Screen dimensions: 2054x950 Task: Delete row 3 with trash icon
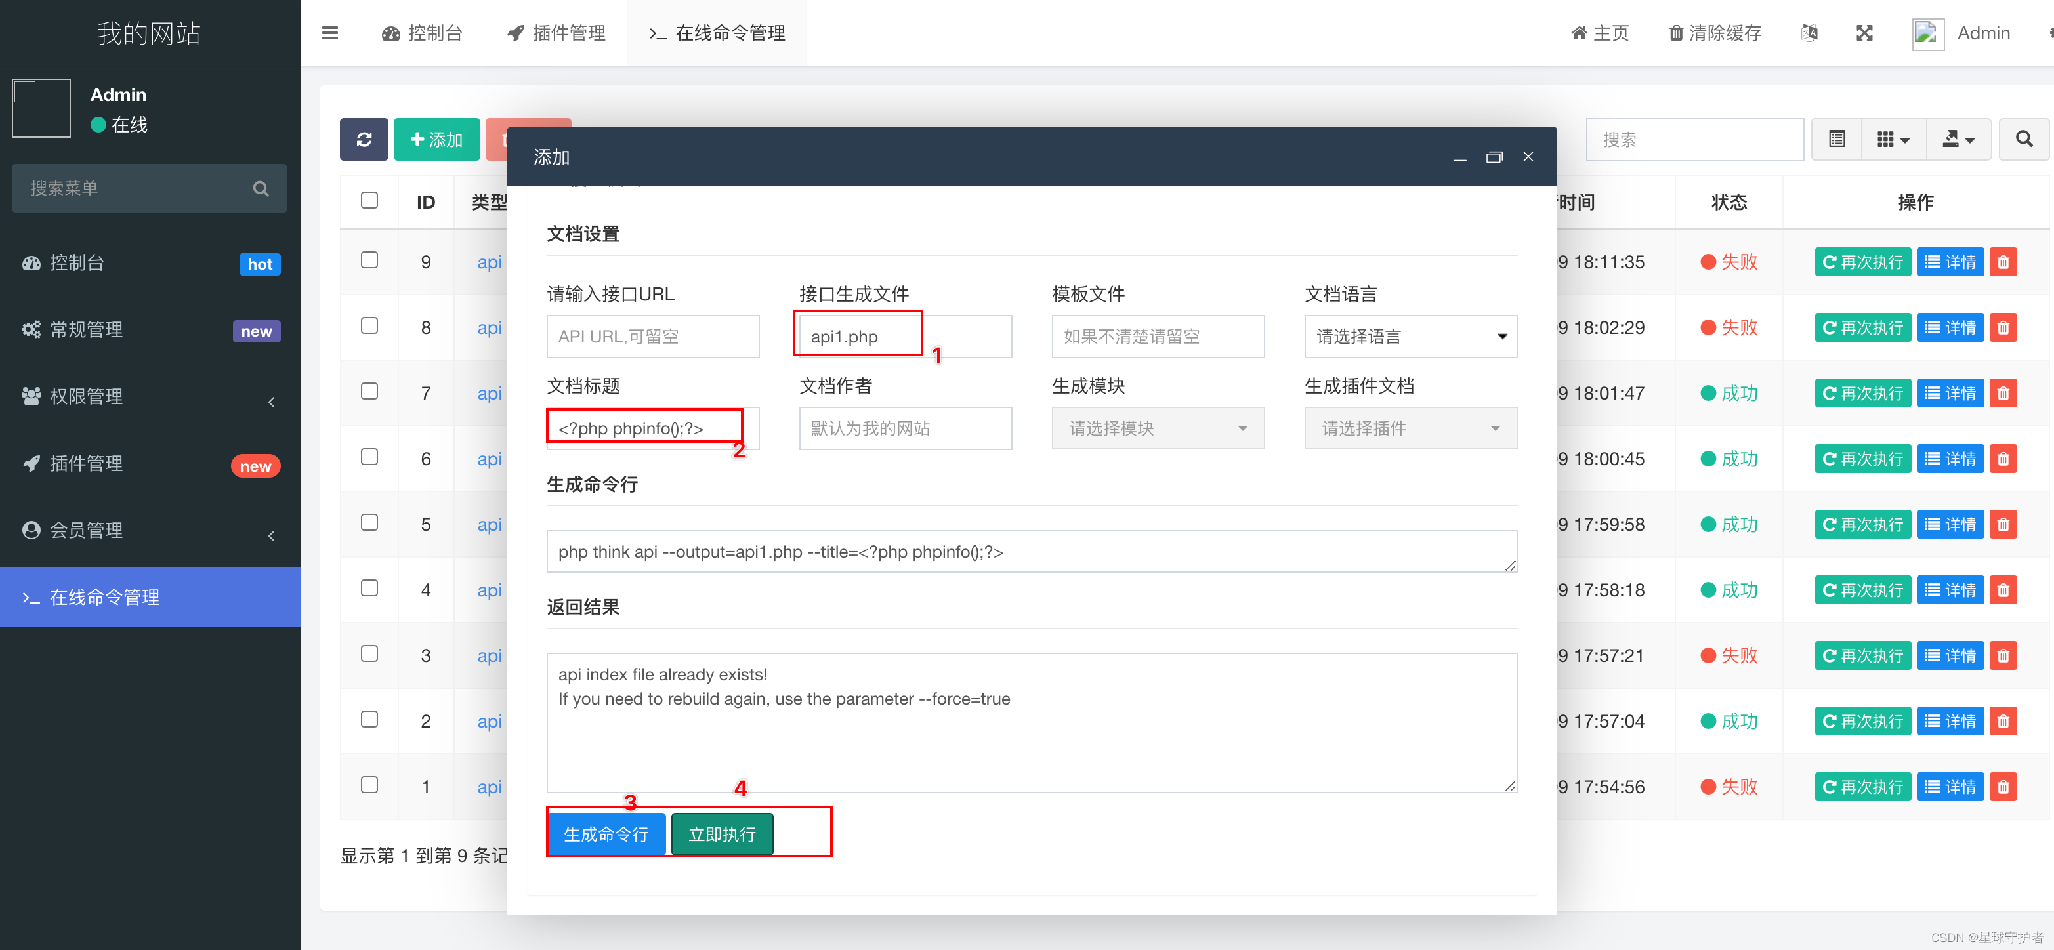(x=2003, y=656)
